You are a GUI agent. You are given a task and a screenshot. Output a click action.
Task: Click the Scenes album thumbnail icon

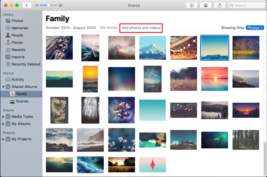[12, 101]
